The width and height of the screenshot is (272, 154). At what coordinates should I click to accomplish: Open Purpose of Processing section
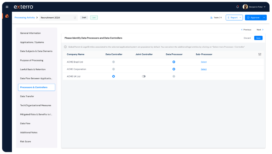[x=32, y=60]
